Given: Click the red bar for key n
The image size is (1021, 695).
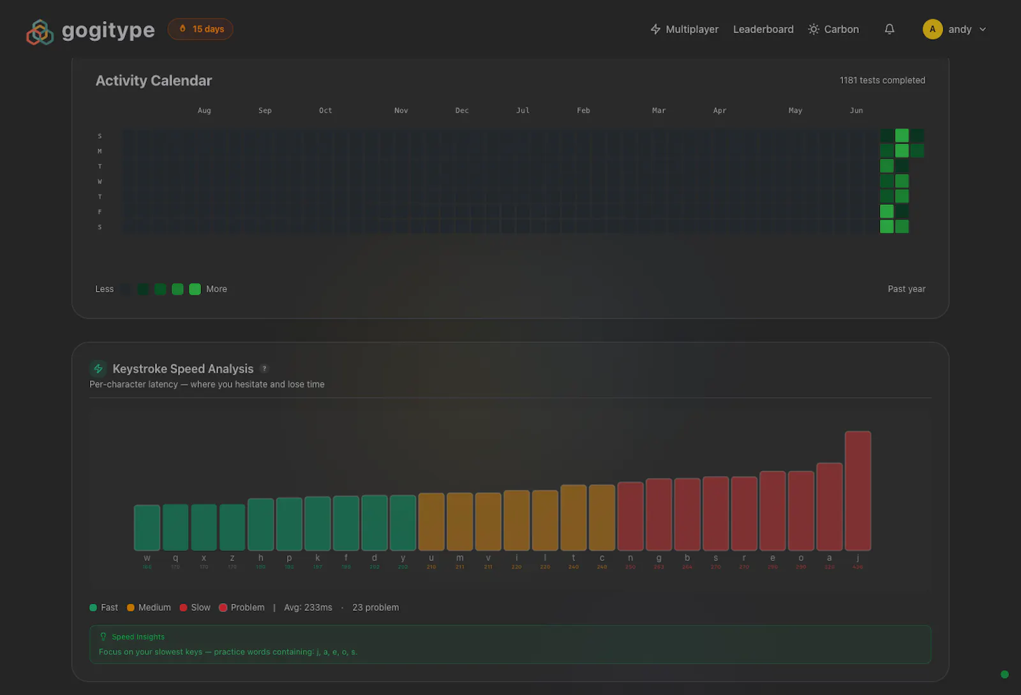Looking at the screenshot, I should pyautogui.click(x=630, y=516).
